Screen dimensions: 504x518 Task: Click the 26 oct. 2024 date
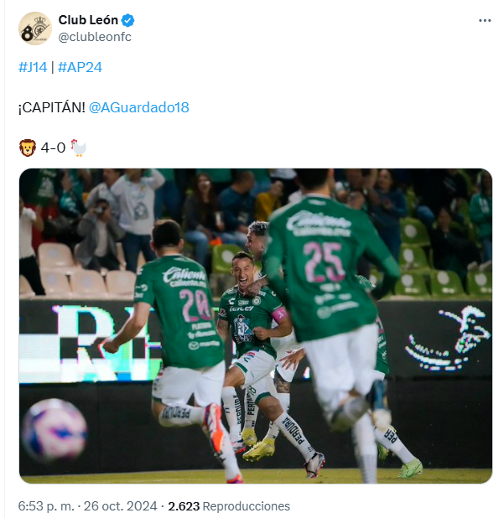tap(120, 506)
